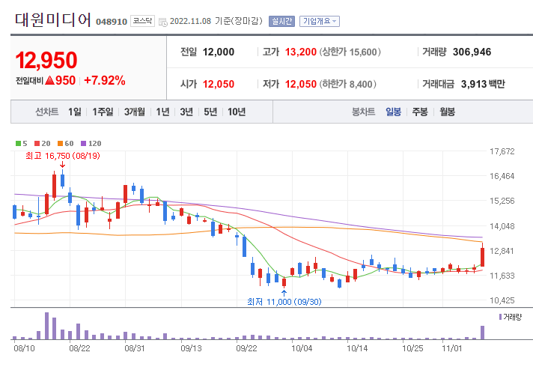Click the 최저 11,000 (09/30) label

[284, 302]
